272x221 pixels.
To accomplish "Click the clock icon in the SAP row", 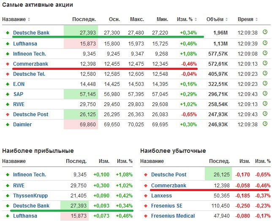I will tap(265, 93).
